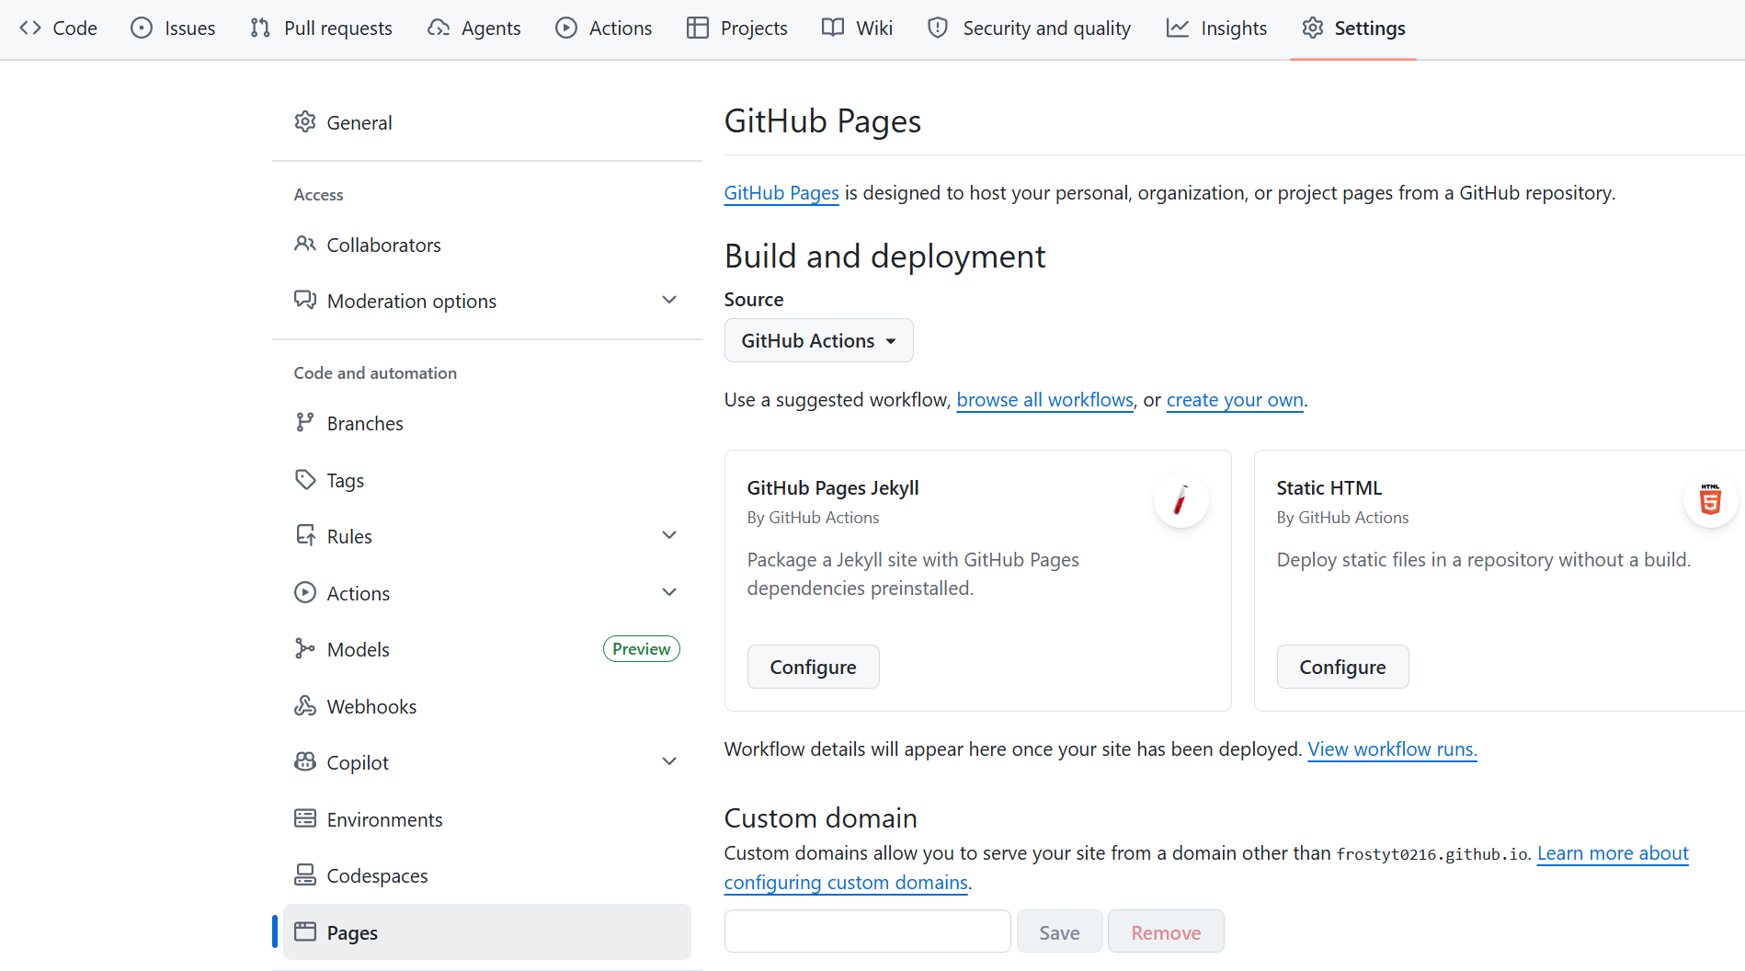Click the Remove custom domain button
The height and width of the screenshot is (971, 1745).
click(1166, 931)
